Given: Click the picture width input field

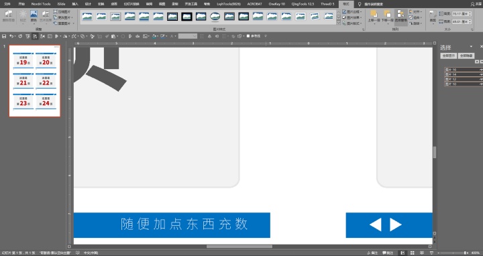Looking at the screenshot, I should [462, 22].
